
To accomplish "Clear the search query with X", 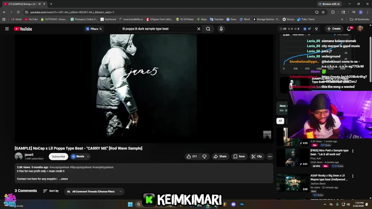I will click(x=199, y=29).
